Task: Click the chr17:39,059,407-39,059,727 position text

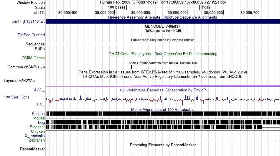Action: pos(194,2)
